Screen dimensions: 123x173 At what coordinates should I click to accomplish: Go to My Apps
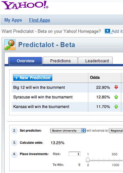tap(13, 20)
